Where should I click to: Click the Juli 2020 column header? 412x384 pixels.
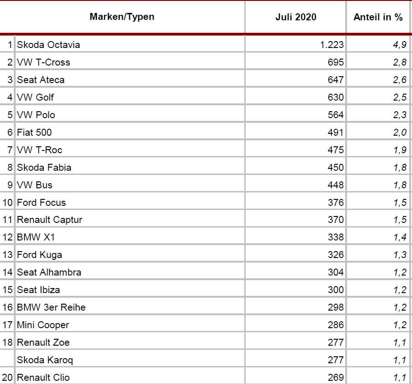296,17
